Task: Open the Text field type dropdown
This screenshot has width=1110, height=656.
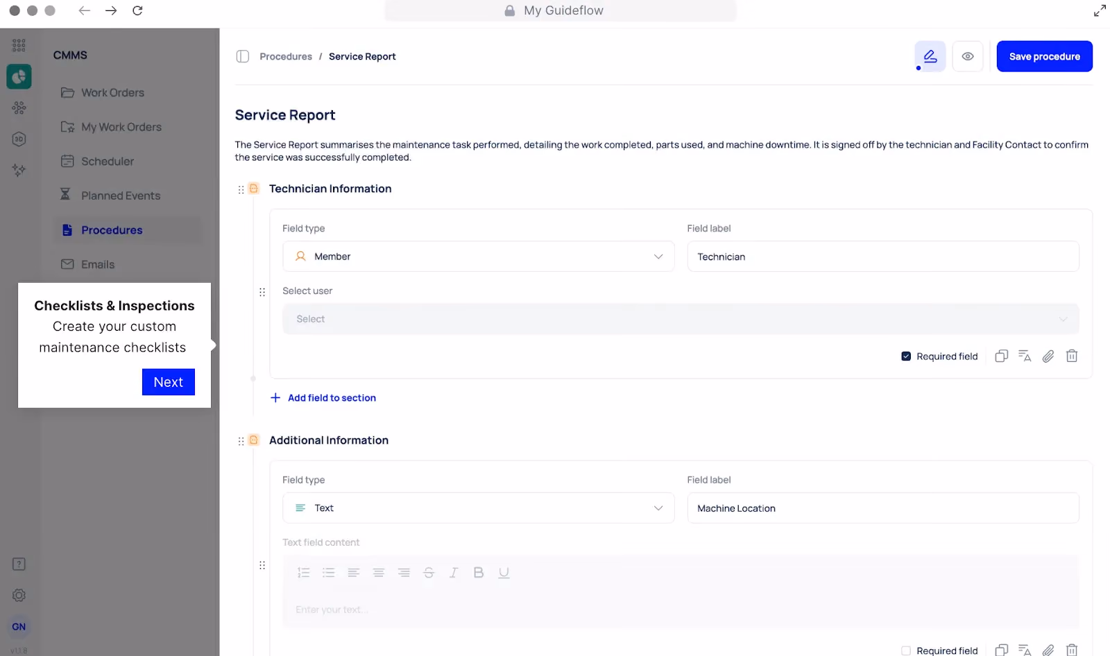Action: coord(478,508)
